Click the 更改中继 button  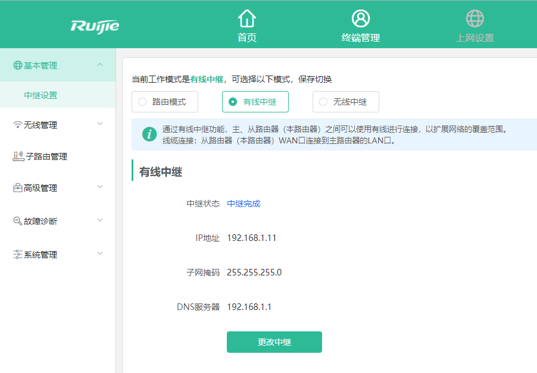coord(274,342)
